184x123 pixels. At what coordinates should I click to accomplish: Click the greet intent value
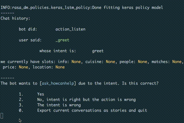98,51
